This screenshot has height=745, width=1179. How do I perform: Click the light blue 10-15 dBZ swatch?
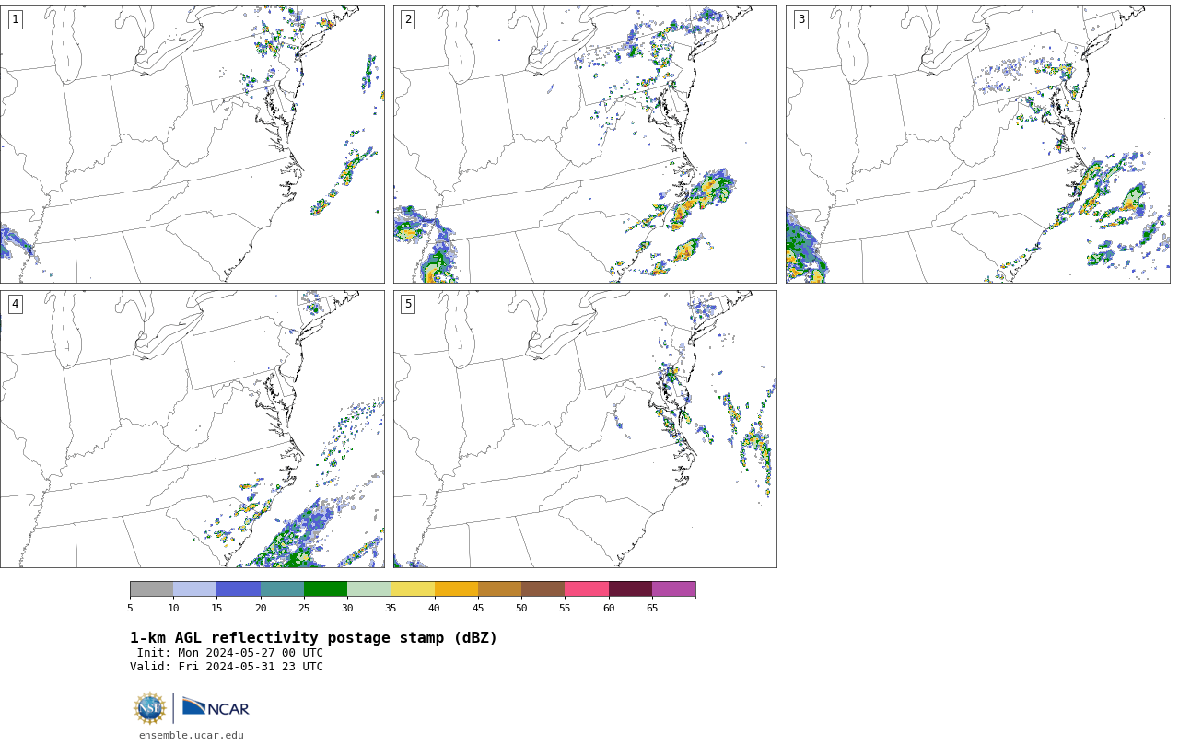pos(194,589)
